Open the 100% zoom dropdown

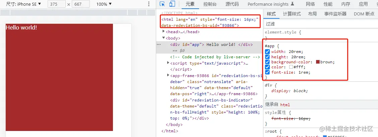[104, 4]
